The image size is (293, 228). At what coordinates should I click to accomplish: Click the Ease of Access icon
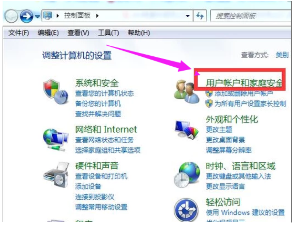pos(186,210)
